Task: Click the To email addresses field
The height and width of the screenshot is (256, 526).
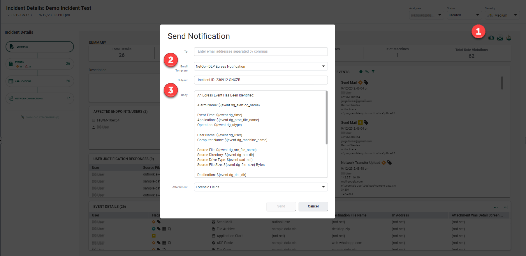Action: pos(261,51)
